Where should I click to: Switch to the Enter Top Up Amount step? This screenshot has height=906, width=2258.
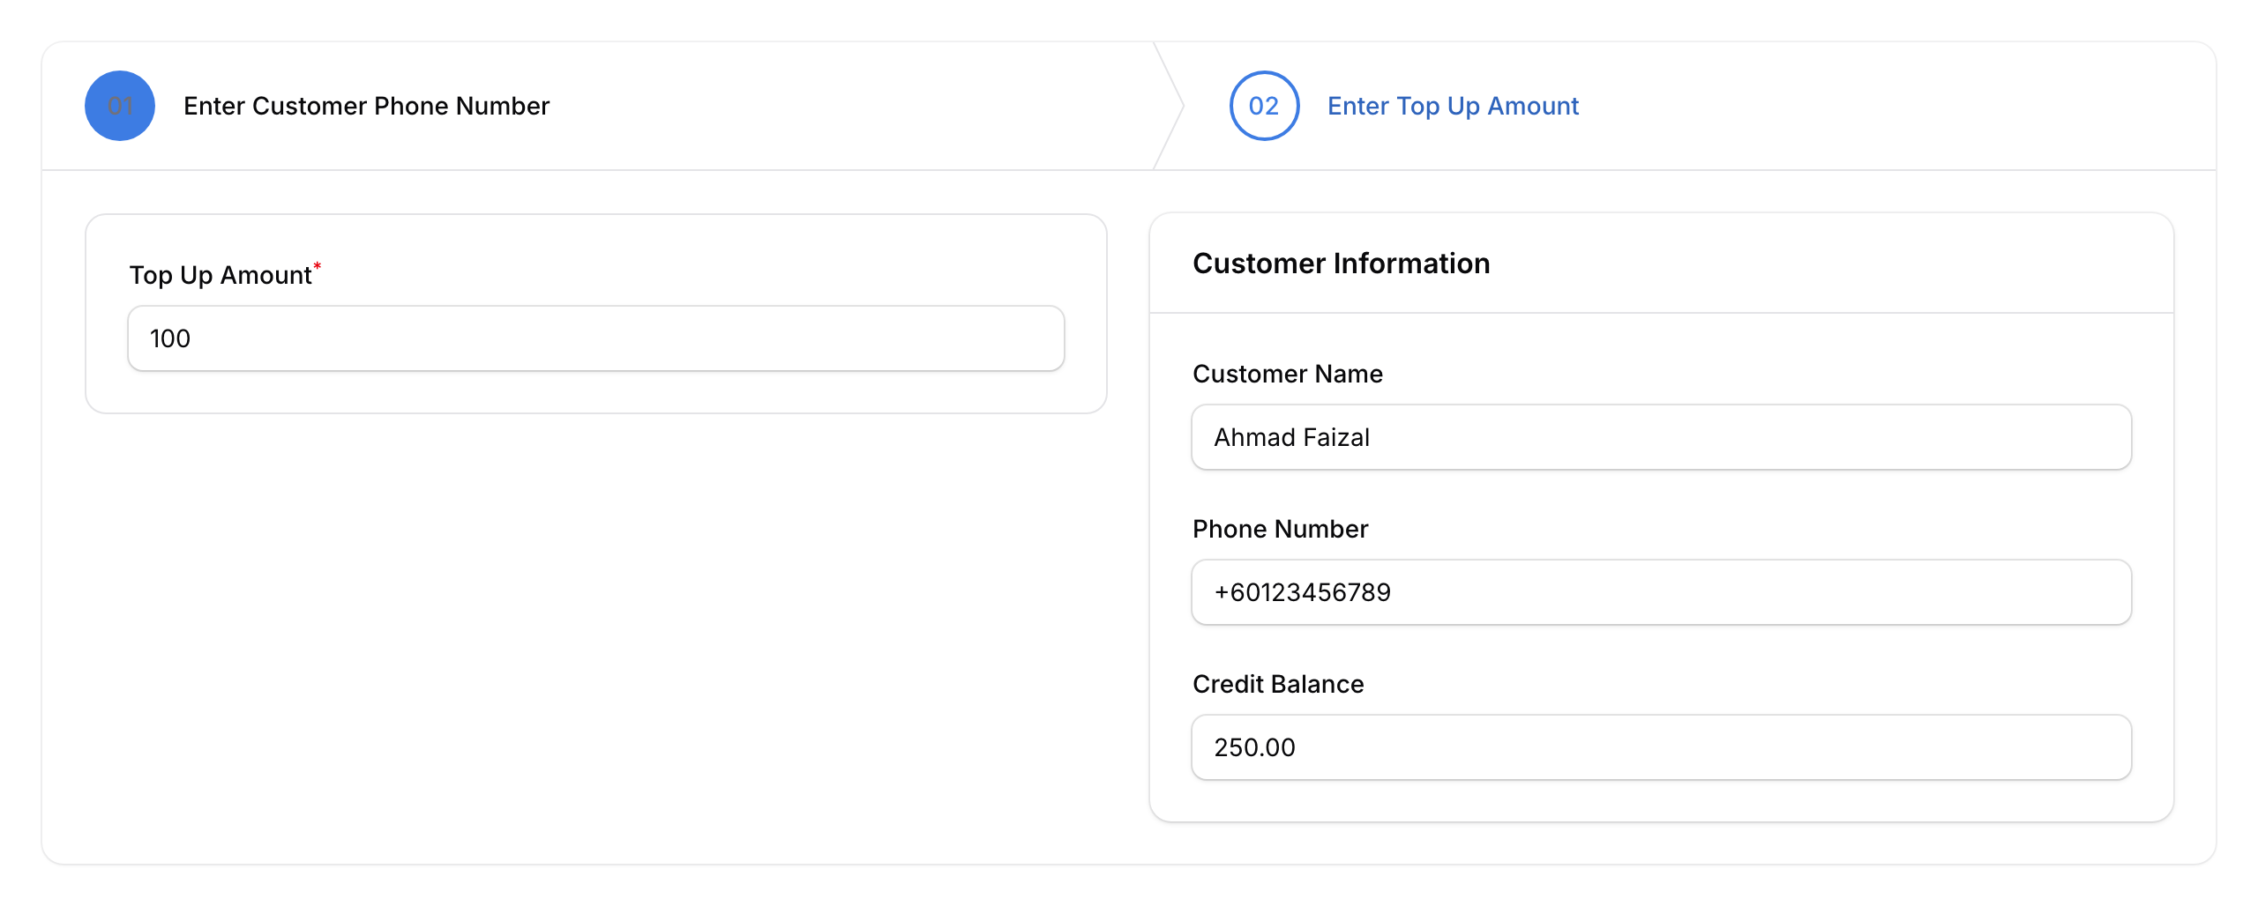click(1453, 105)
